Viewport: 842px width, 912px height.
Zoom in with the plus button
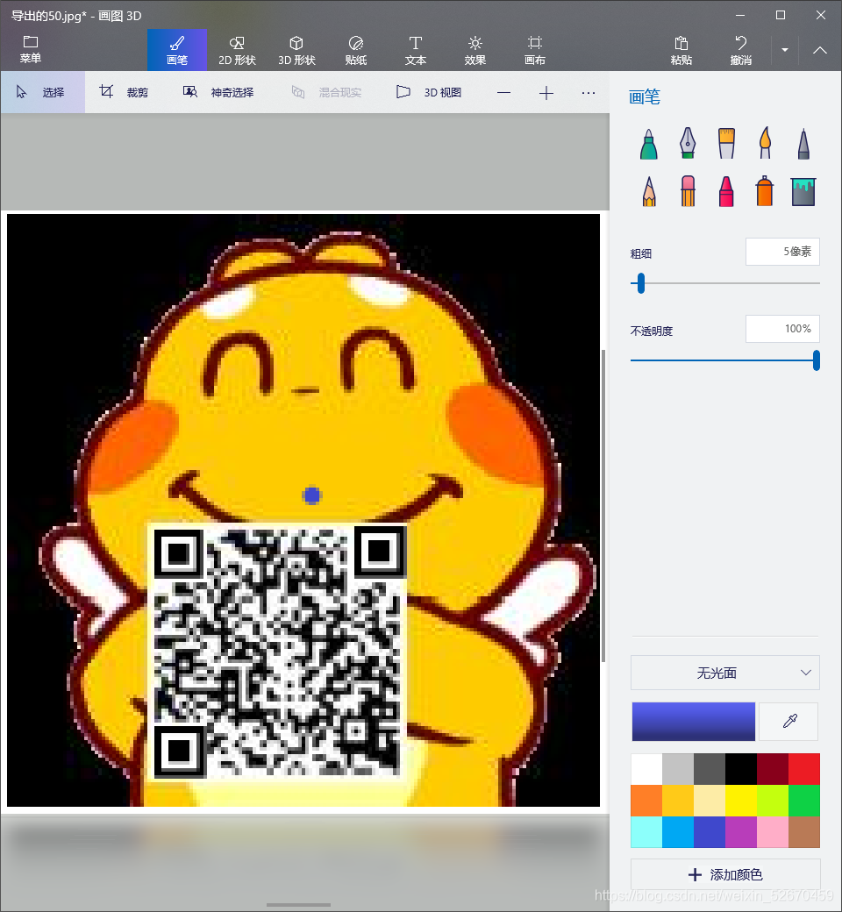pyautogui.click(x=546, y=92)
